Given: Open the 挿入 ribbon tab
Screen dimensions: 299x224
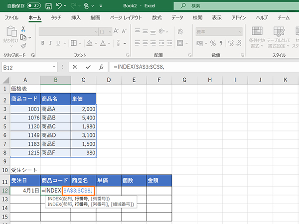Looking at the screenshot, I should (x=76, y=17).
